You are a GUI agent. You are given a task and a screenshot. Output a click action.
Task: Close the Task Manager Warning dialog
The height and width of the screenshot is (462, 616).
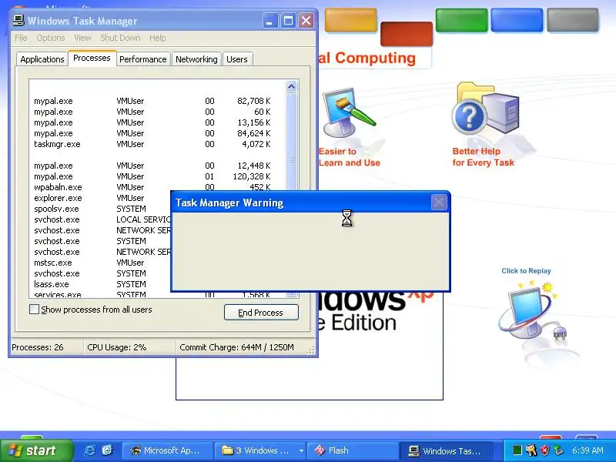tap(439, 203)
